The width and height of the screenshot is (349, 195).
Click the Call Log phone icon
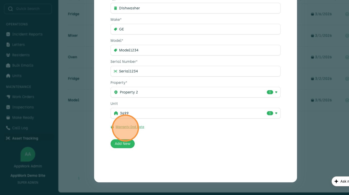pos(8,128)
